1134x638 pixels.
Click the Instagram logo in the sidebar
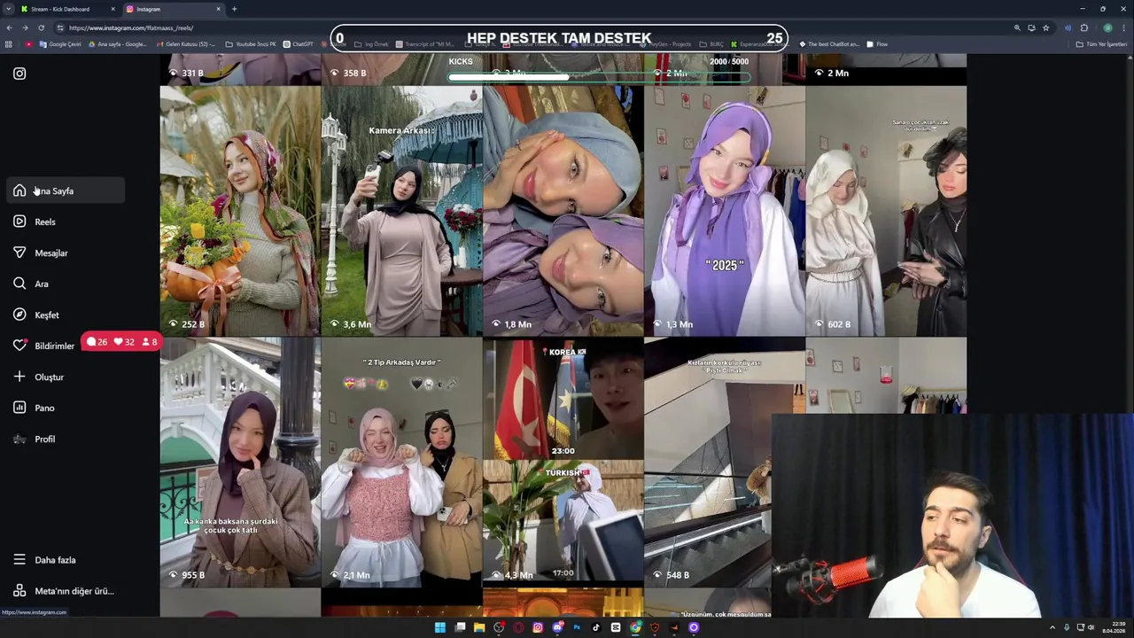[x=19, y=74]
